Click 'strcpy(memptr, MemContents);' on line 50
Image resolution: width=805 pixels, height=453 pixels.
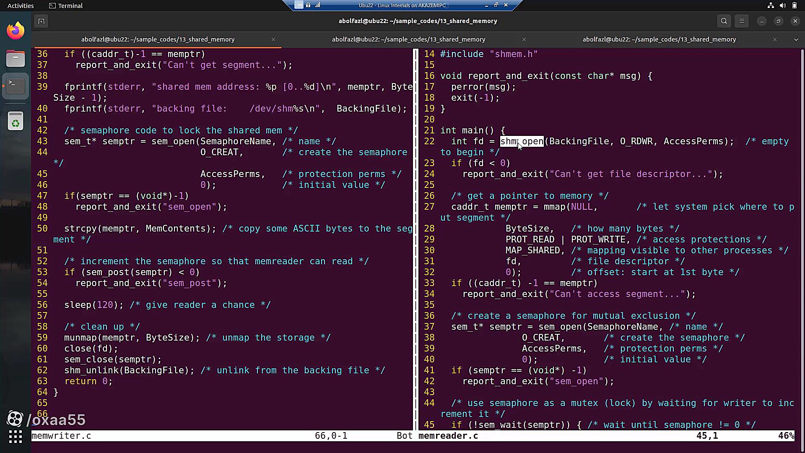pos(140,229)
